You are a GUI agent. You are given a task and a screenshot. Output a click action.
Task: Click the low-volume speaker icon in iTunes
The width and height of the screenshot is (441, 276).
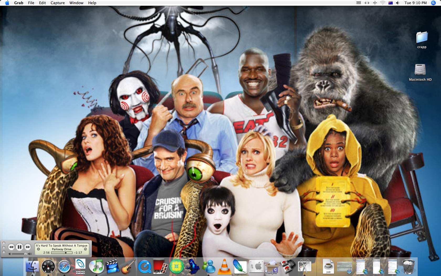pos(9,254)
